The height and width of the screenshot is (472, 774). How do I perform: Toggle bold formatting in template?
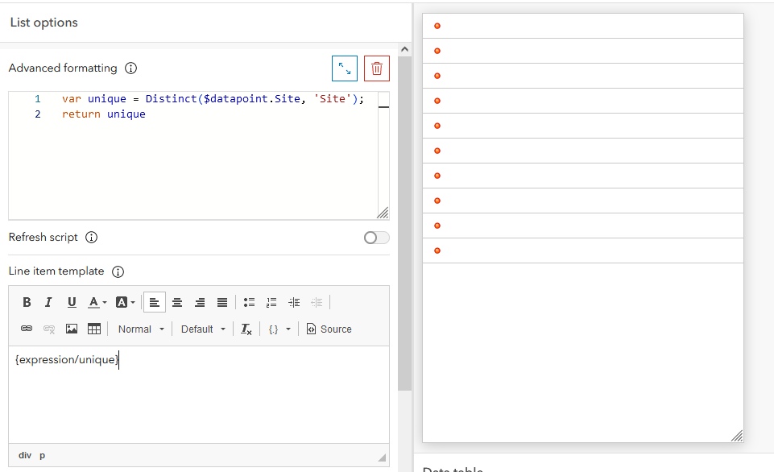point(27,302)
